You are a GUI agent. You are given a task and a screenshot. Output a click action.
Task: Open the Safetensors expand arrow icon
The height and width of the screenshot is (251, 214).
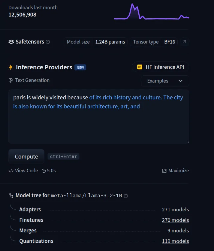click(x=185, y=42)
